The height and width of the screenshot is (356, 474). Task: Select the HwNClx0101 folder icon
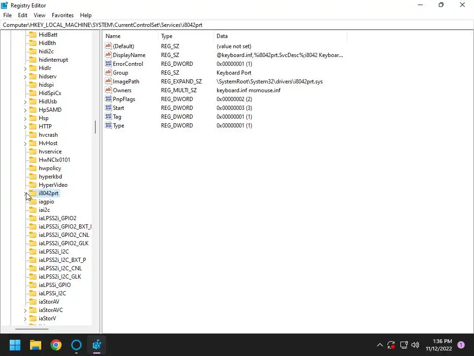[x=33, y=160]
